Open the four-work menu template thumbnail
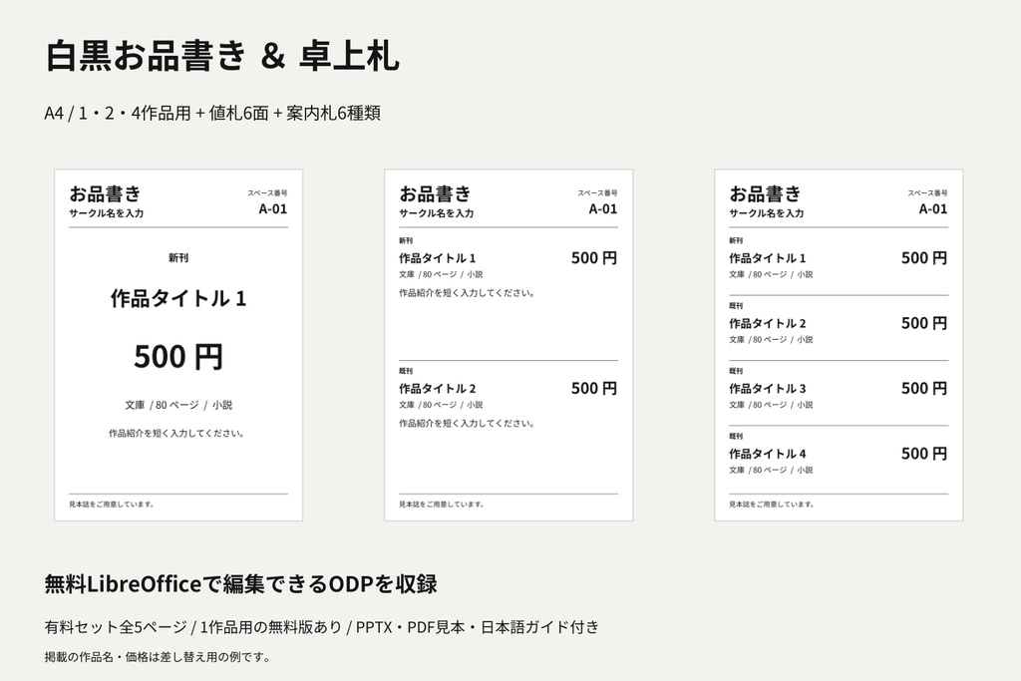This screenshot has width=1021, height=681. click(x=839, y=345)
